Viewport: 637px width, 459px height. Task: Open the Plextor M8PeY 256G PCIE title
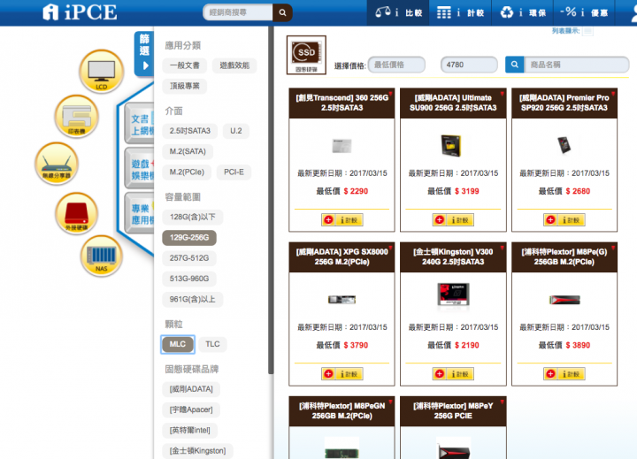coord(453,410)
